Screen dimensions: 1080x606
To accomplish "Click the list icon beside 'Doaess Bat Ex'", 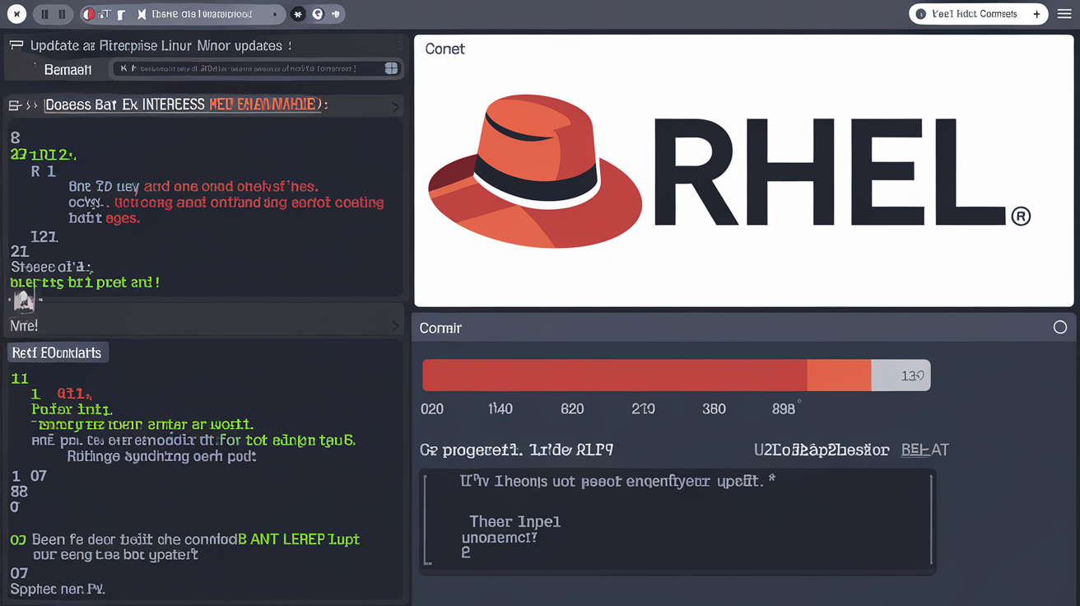I will (x=14, y=105).
